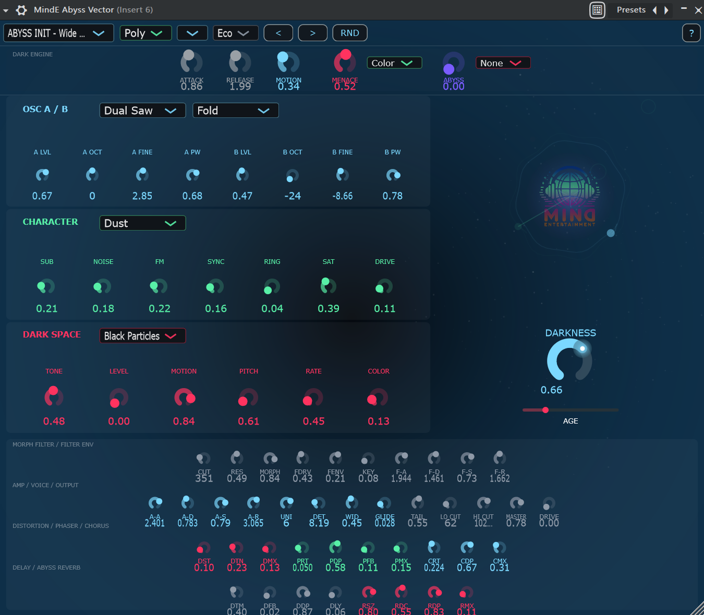Screen dimensions: 704x615
Task: Click the GLIDE knob
Action: (384, 503)
